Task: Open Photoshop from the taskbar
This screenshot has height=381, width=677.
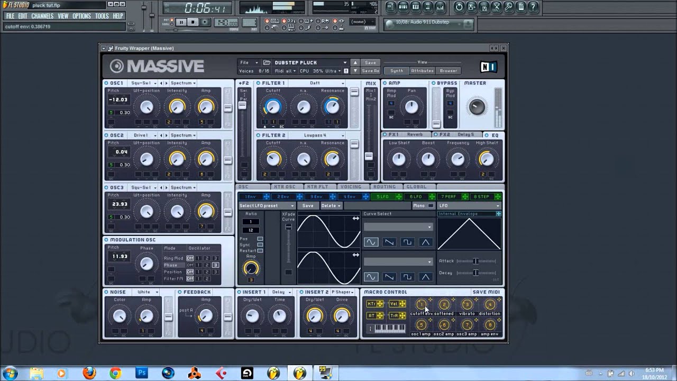Action: [x=142, y=373]
